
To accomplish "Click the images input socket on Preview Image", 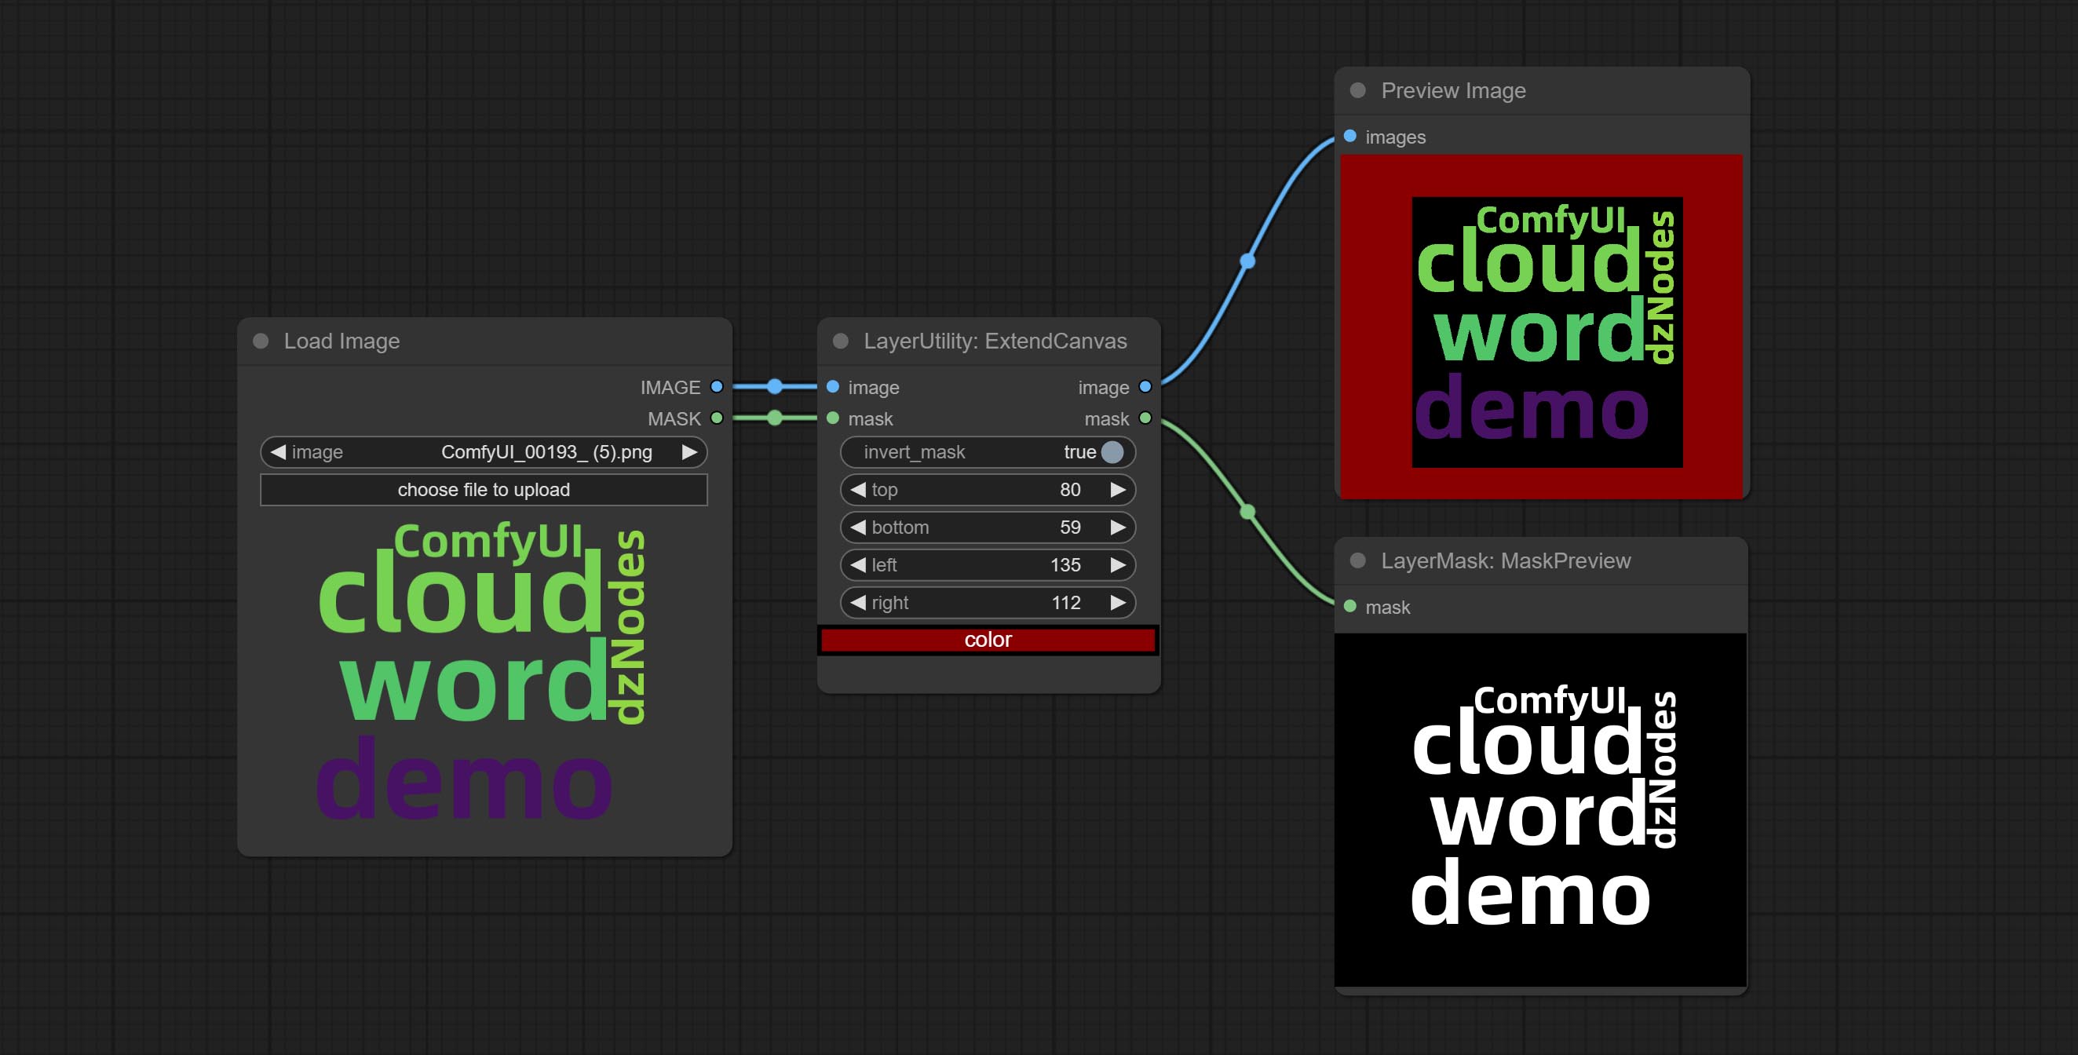I will coord(1350,137).
